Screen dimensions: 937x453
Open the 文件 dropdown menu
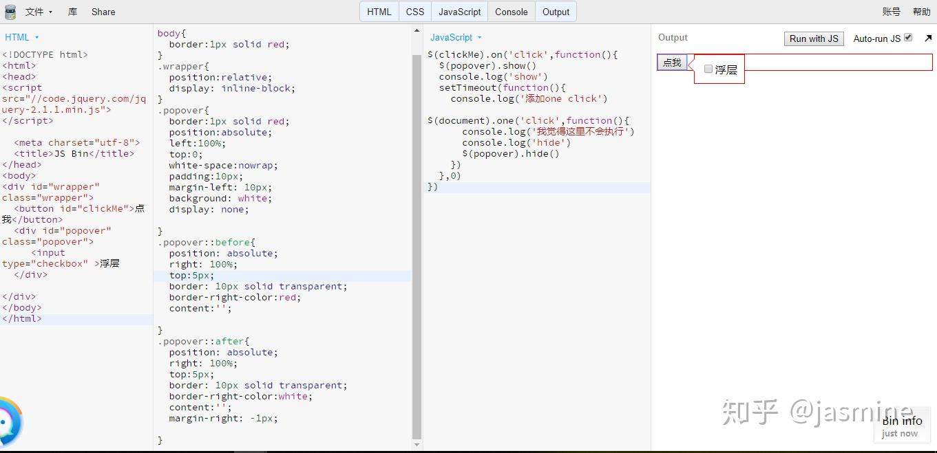[x=39, y=12]
